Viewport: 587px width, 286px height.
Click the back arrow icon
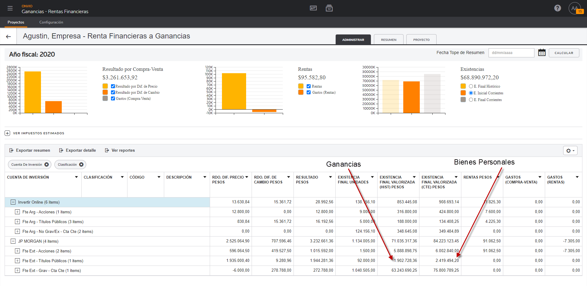point(9,37)
